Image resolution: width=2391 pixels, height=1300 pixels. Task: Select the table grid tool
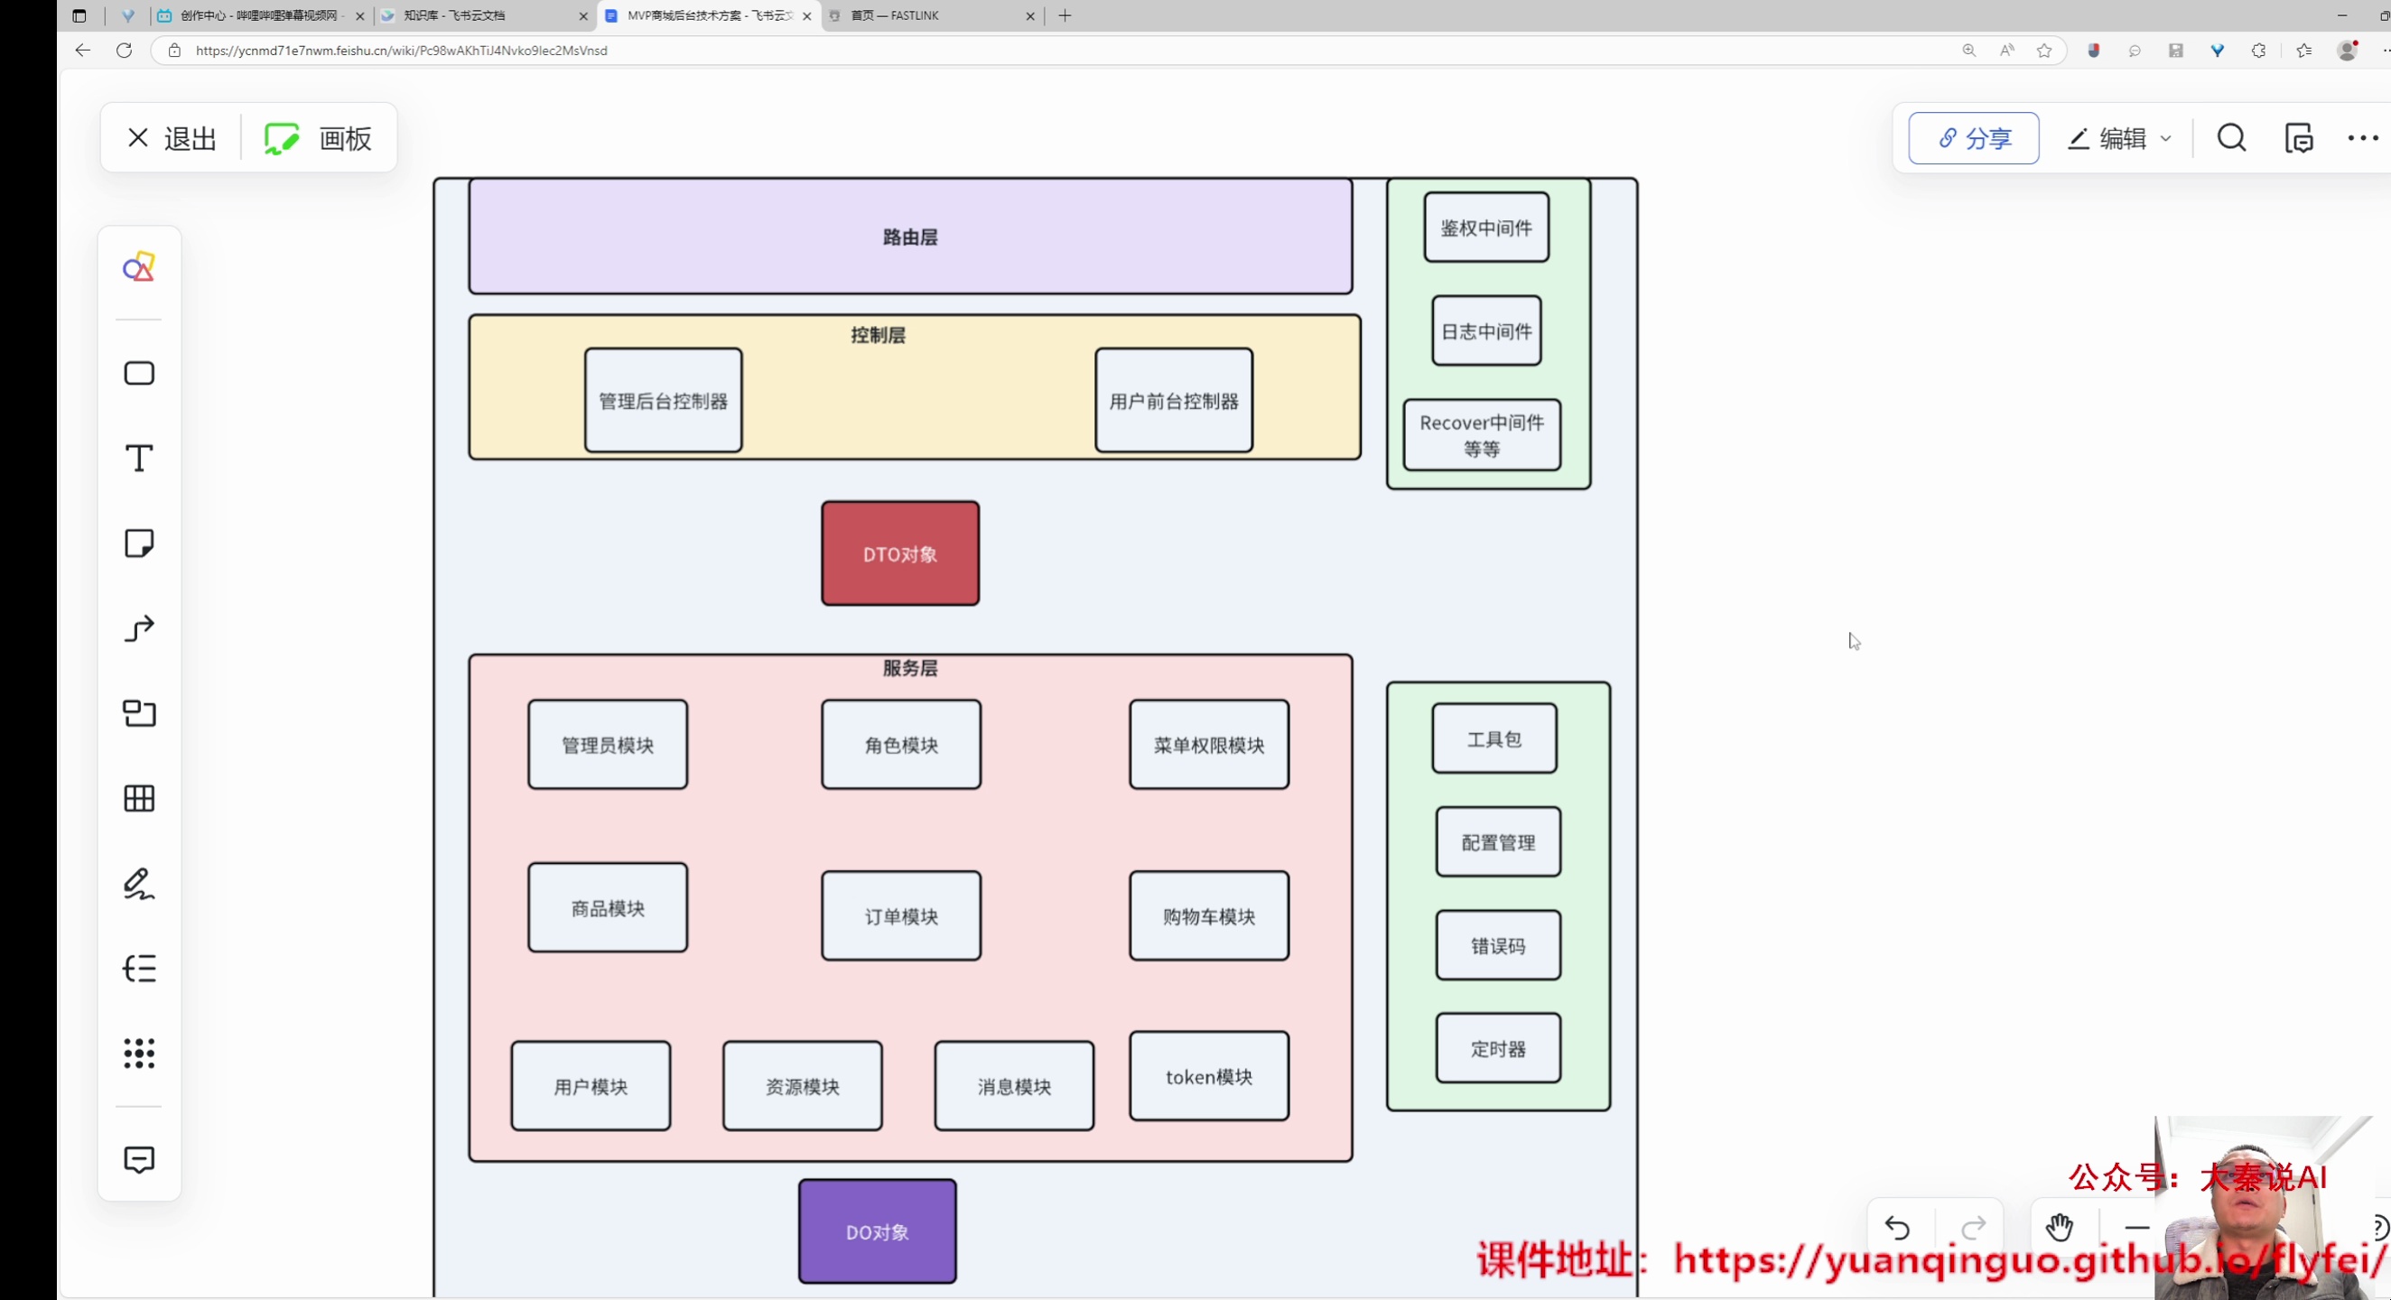pyautogui.click(x=138, y=799)
